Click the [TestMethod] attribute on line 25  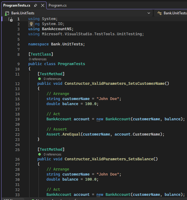click(51, 149)
